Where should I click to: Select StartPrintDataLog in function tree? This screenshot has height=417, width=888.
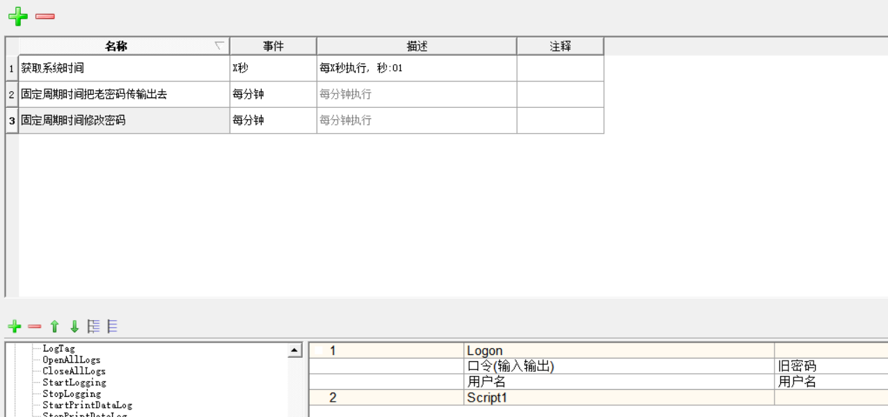87,404
